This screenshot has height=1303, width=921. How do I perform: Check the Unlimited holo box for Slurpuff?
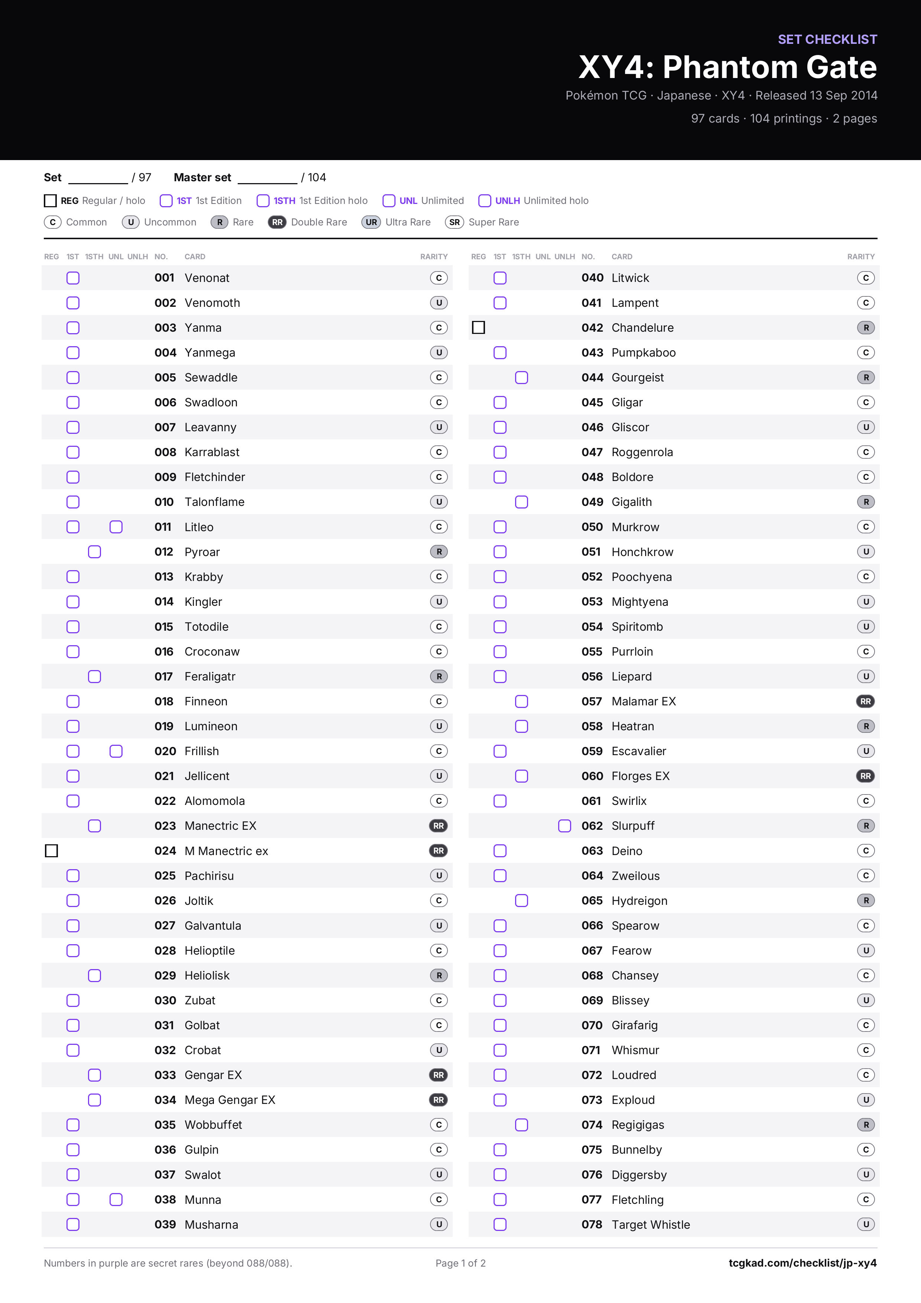[564, 826]
